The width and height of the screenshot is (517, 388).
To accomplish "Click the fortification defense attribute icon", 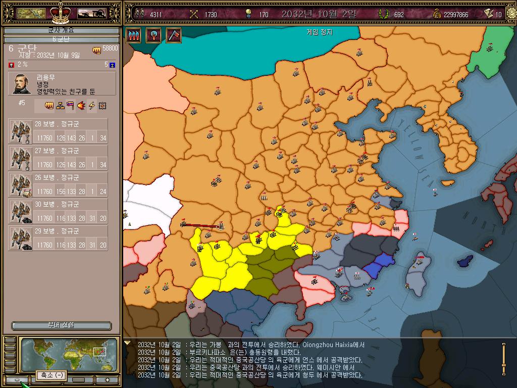I will pyautogui.click(x=102, y=106).
